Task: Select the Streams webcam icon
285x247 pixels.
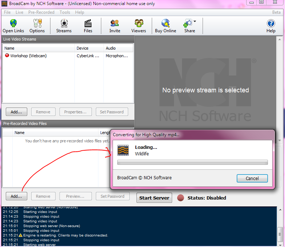Action: 64,23
